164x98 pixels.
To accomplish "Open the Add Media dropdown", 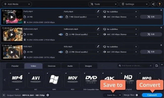I will tap(17, 4).
